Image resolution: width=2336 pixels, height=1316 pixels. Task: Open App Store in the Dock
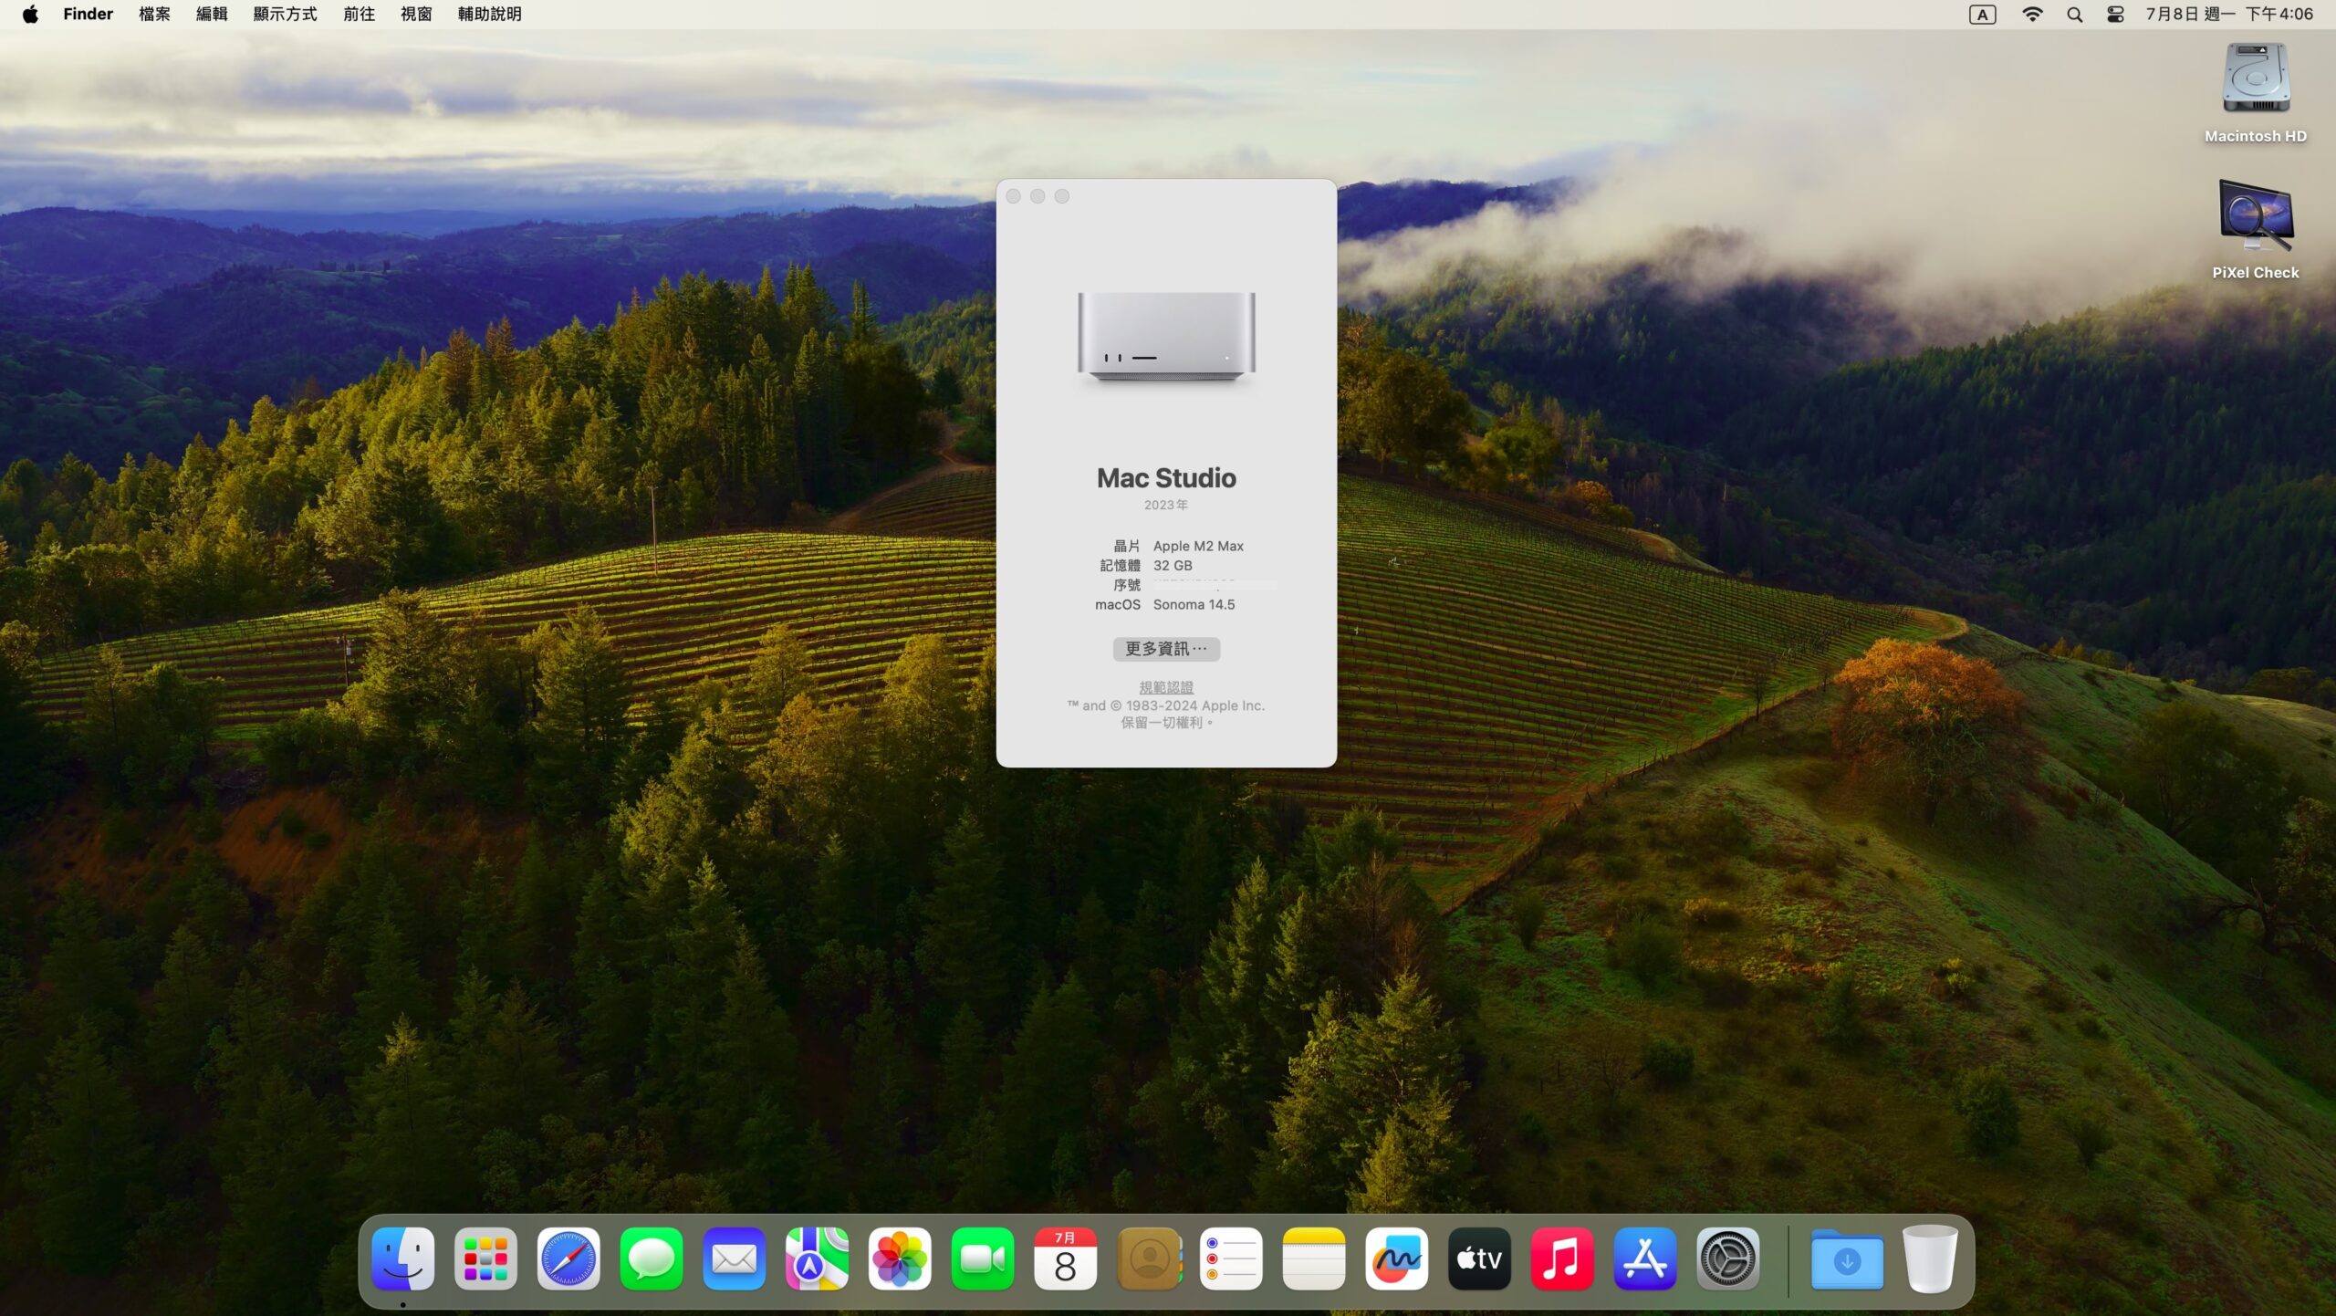click(1645, 1259)
